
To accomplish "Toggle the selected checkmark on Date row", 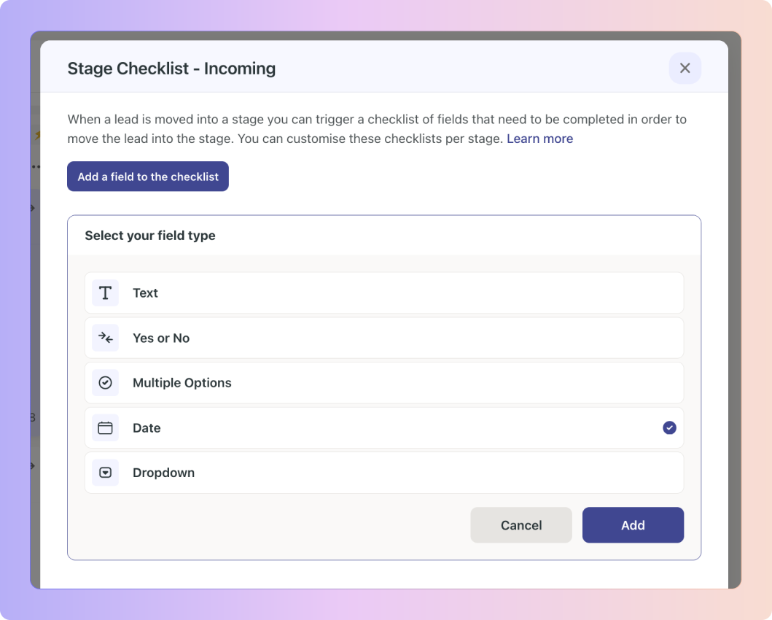I will [x=669, y=428].
